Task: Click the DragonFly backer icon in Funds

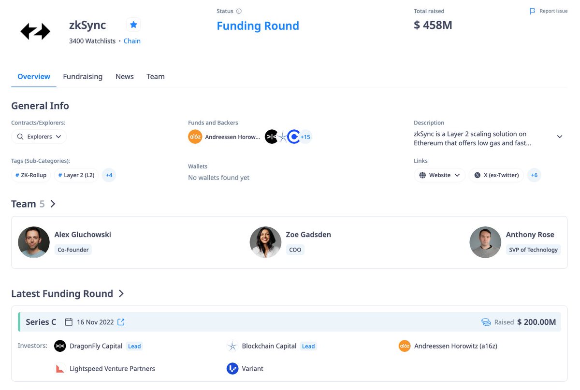Action: click(272, 137)
